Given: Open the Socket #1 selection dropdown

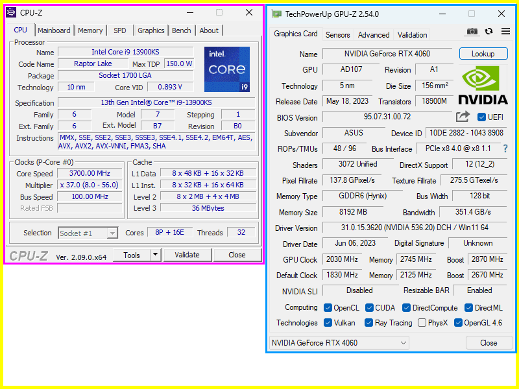Looking at the screenshot, I should click(x=88, y=233).
